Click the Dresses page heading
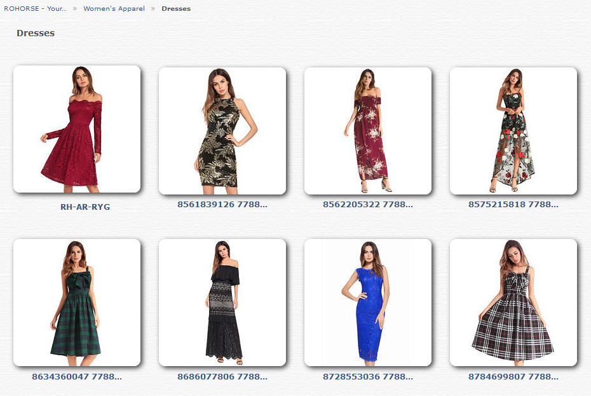Viewport: 591px width, 396px height. 36,33
